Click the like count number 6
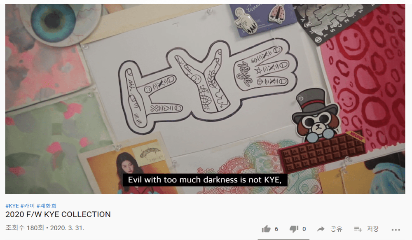 pyautogui.click(x=276, y=229)
